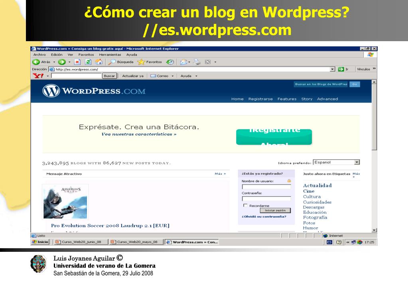Click the scrollbar down arrow
Image resolution: width=408 pixels, height=283 pixels.
374,230
